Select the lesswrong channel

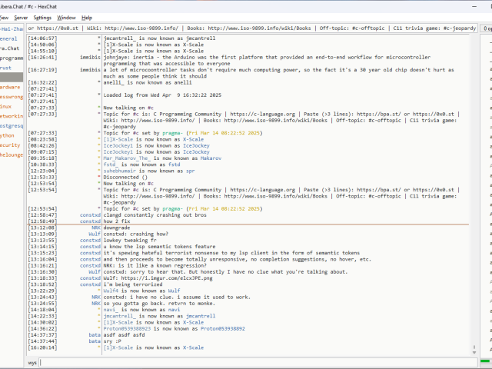pyautogui.click(x=11, y=97)
